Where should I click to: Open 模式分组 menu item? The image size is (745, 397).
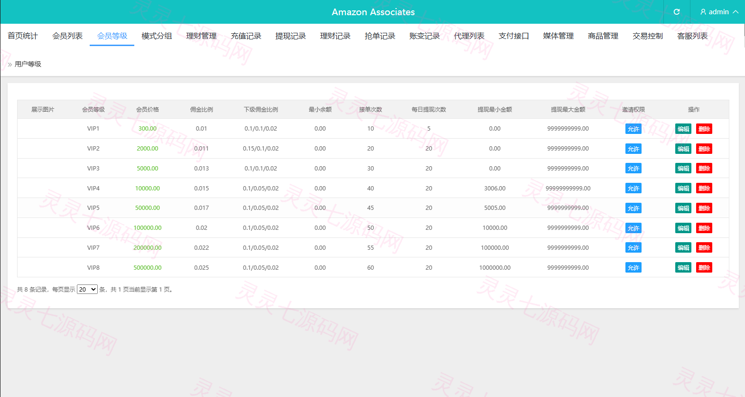(157, 36)
